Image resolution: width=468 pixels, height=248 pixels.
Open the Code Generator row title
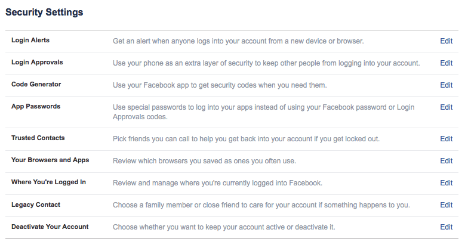[36, 85]
